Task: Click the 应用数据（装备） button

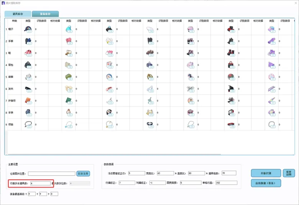Action: pyautogui.click(x=266, y=183)
